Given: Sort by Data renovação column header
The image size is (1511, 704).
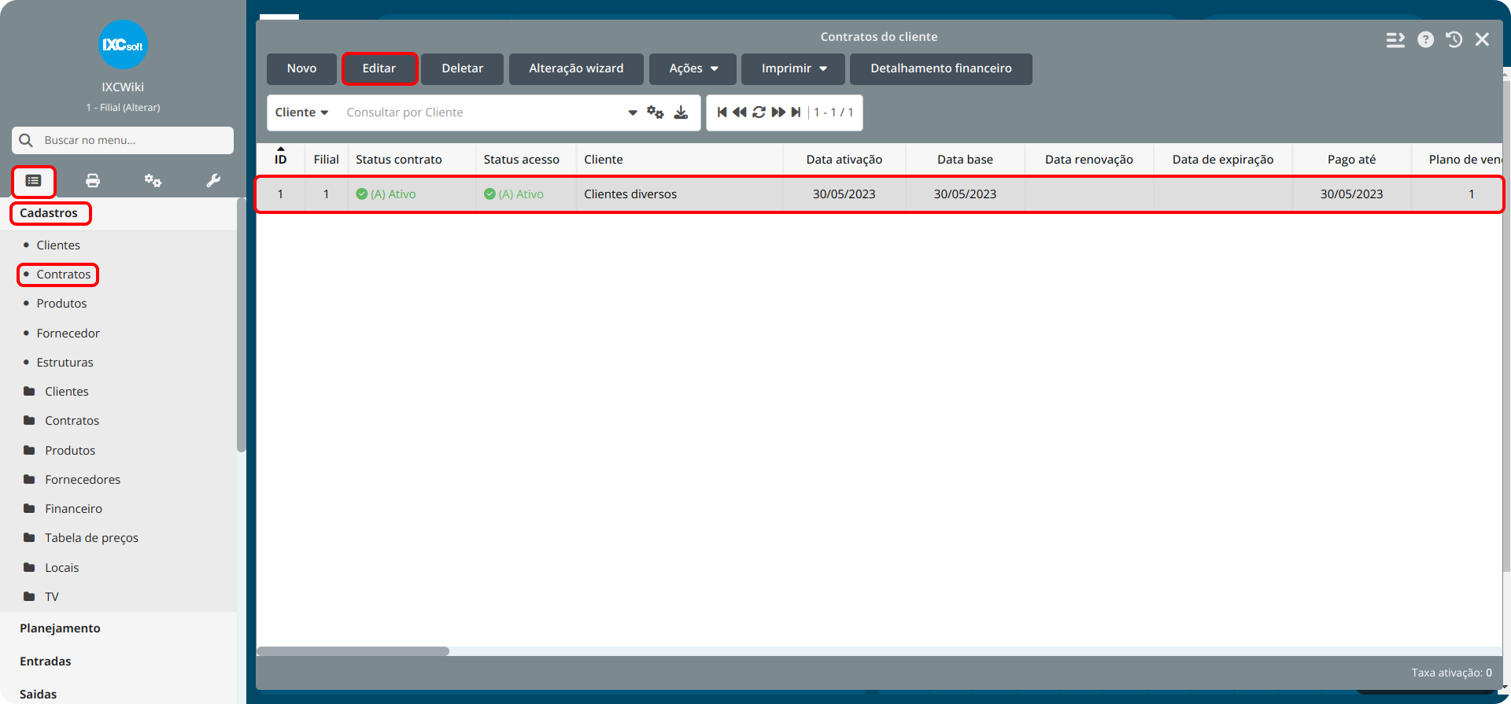Looking at the screenshot, I should [1089, 160].
